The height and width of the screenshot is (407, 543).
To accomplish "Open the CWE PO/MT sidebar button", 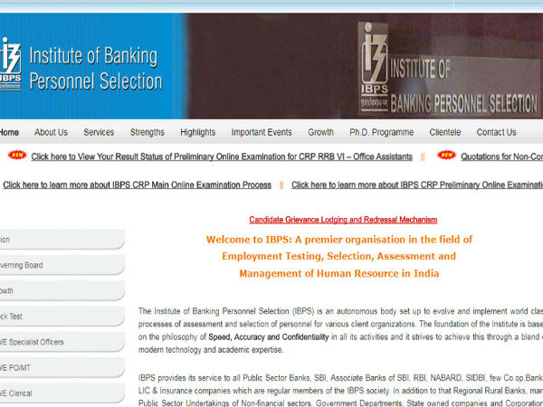I will click(x=62, y=367).
